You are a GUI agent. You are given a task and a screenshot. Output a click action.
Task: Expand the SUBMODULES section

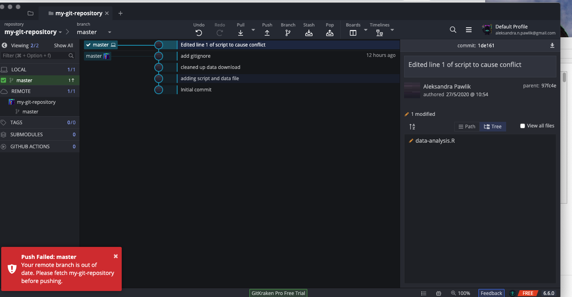coord(40,134)
